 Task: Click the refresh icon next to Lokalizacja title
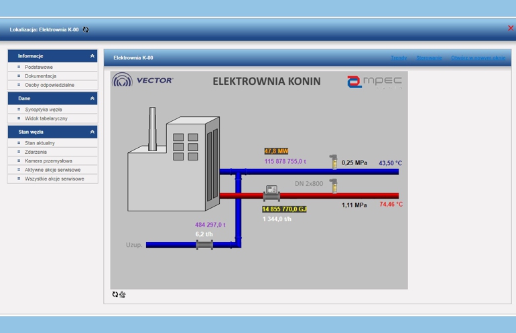(86, 29)
